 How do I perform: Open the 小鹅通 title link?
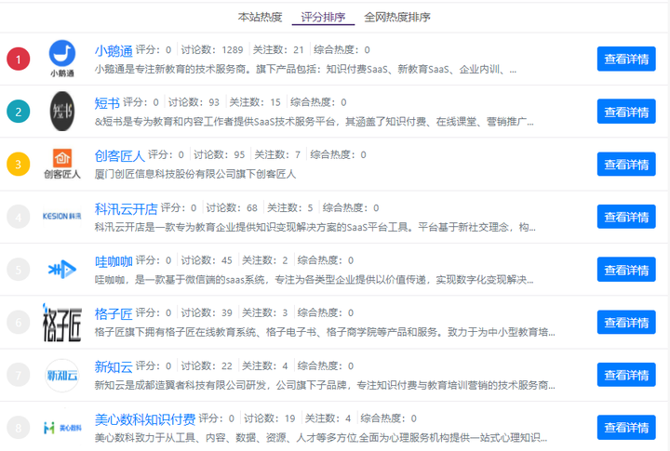pyautogui.click(x=114, y=51)
